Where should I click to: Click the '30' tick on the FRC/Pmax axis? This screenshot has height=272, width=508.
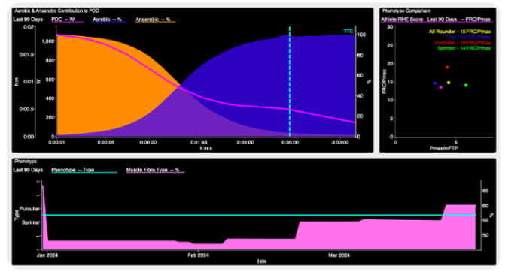(x=391, y=27)
